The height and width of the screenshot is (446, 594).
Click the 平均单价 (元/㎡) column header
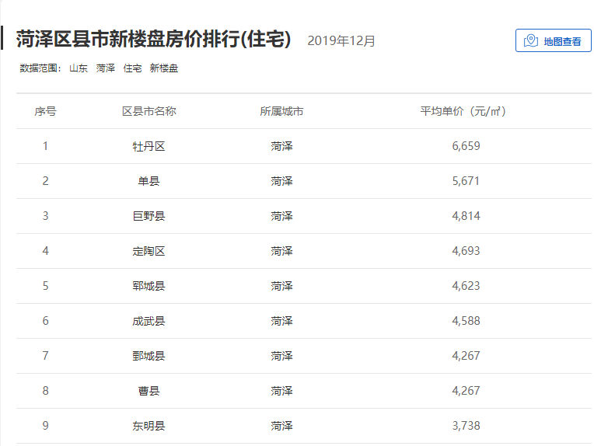(463, 111)
